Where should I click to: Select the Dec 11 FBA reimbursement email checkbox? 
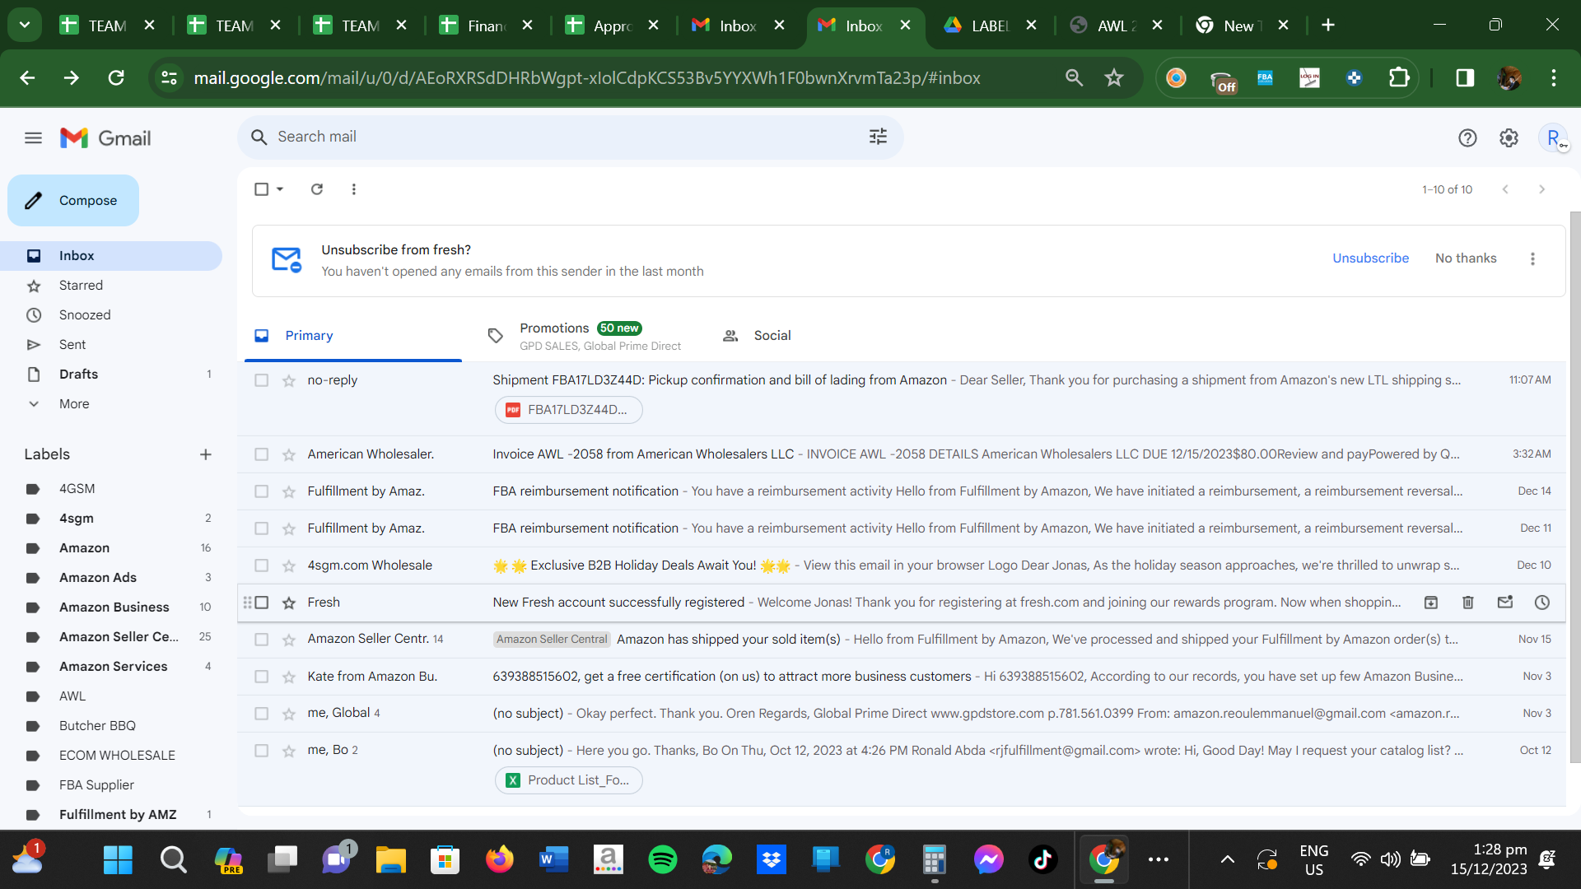pyautogui.click(x=261, y=528)
